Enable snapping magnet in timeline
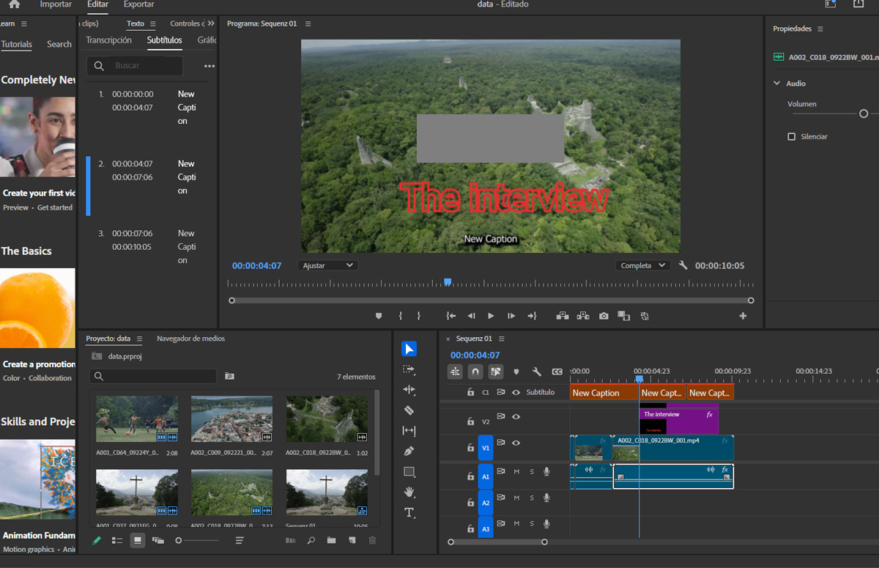This screenshot has height=568, width=879. (475, 372)
